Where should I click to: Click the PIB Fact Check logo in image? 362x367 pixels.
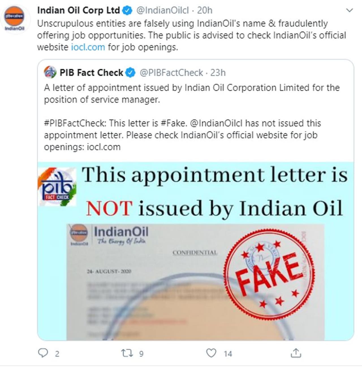point(57,187)
